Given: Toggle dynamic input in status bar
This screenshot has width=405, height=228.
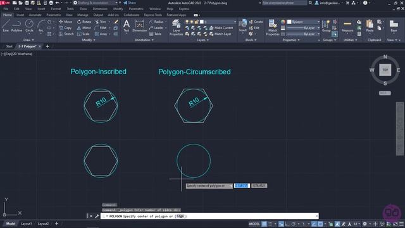Looking at the screenshot, I should (281, 224).
